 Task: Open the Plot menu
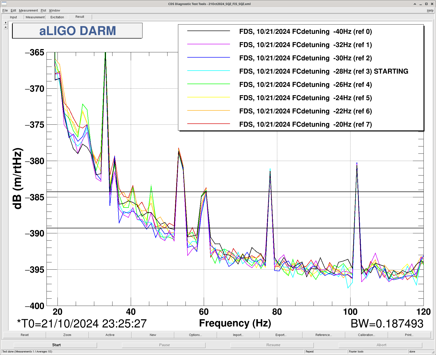[x=43, y=11]
